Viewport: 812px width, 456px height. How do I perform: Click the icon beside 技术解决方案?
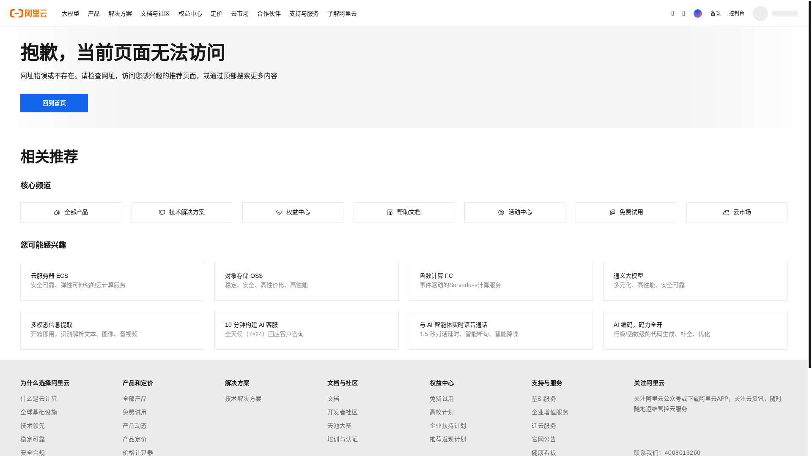click(162, 212)
